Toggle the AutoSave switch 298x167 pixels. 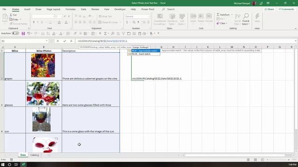click(15, 33)
